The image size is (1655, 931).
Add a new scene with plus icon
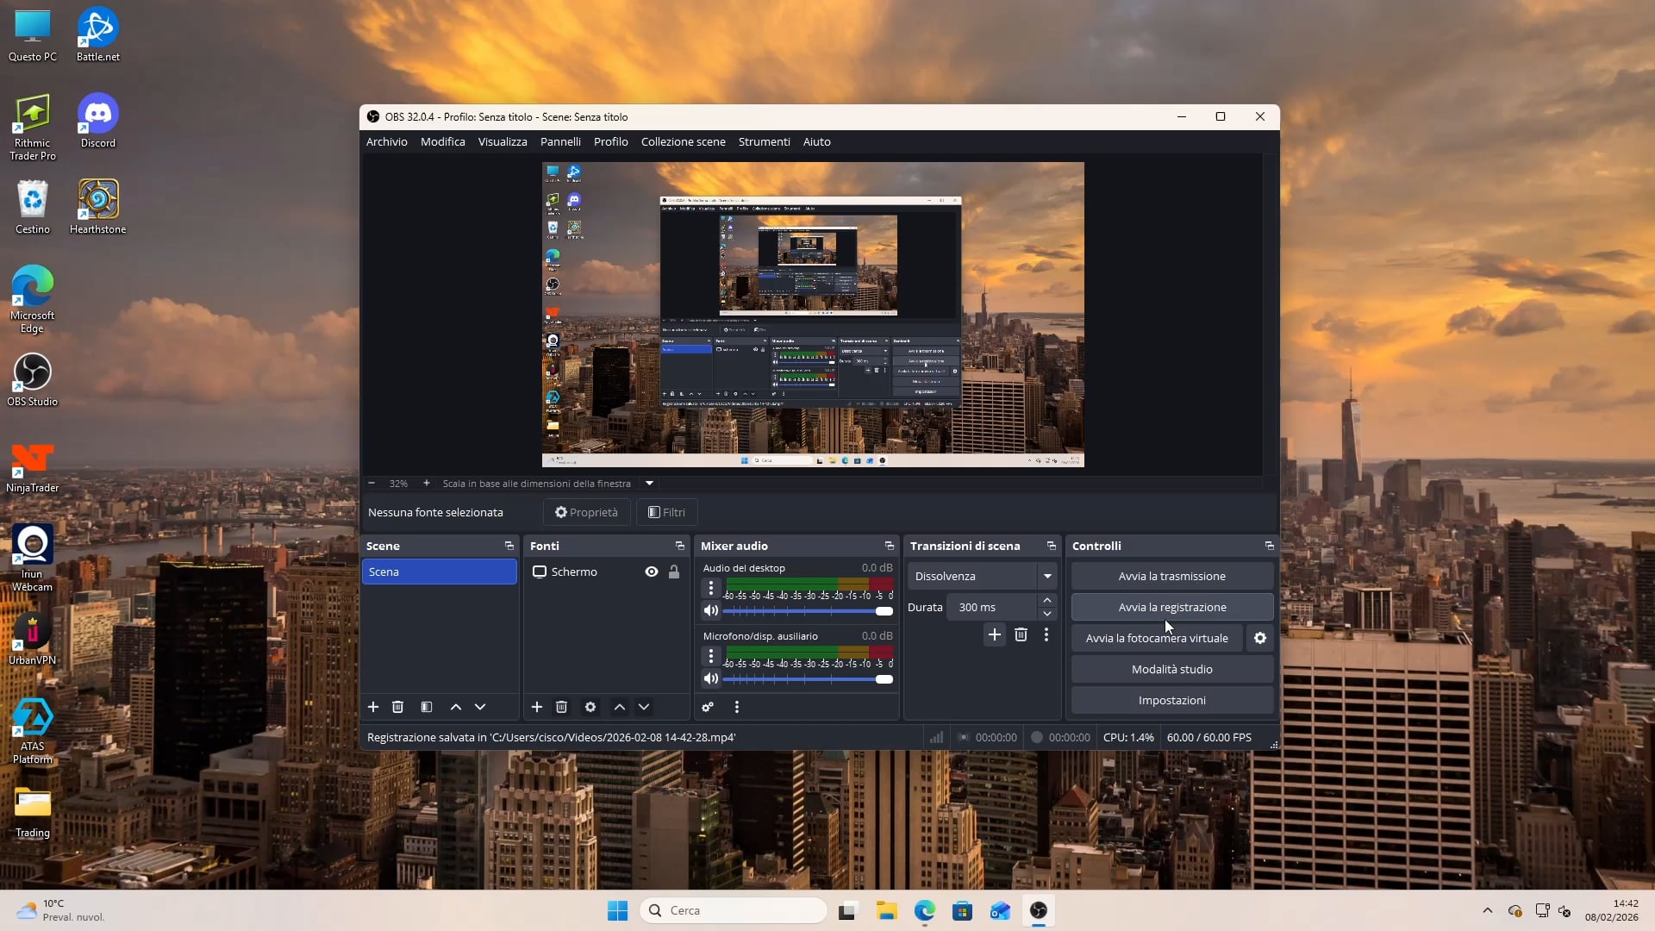click(x=373, y=707)
